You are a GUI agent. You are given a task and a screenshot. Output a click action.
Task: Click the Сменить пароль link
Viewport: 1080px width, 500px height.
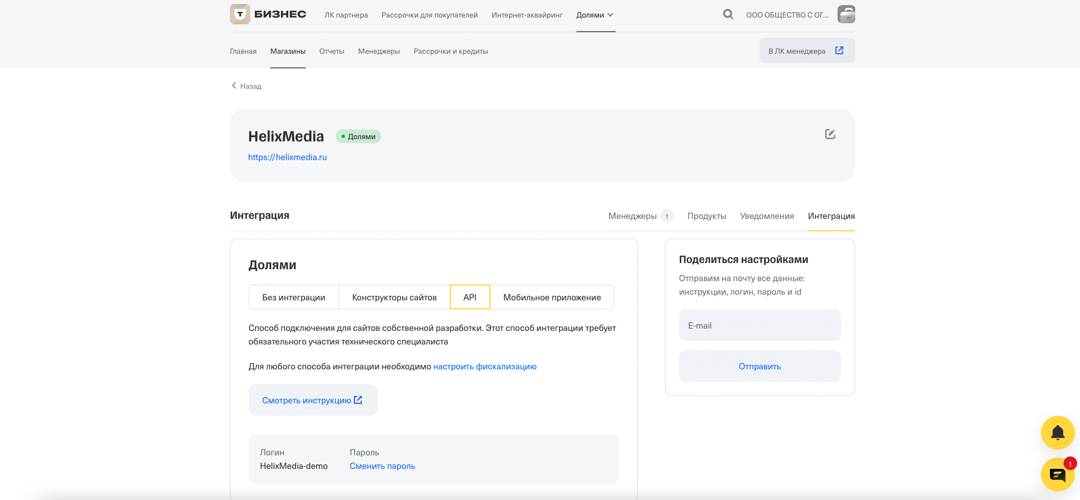pos(382,466)
